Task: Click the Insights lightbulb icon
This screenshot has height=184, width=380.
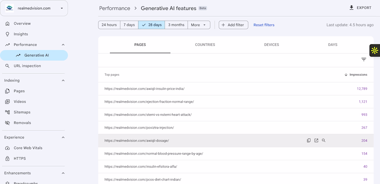Action: [8, 34]
